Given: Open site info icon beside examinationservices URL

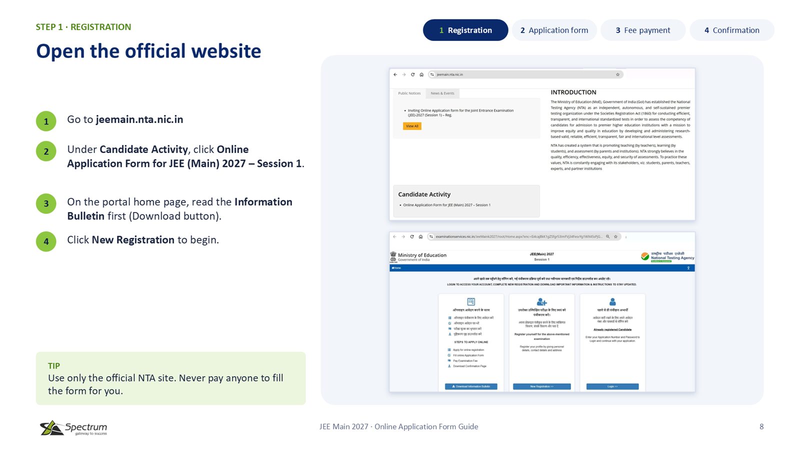Looking at the screenshot, I should pos(431,236).
